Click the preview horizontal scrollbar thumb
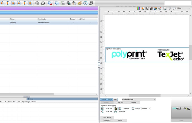This screenshot has height=123, width=192. click(x=145, y=95)
